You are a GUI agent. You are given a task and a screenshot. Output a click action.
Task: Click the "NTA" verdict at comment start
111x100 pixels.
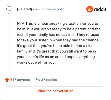[21, 23]
